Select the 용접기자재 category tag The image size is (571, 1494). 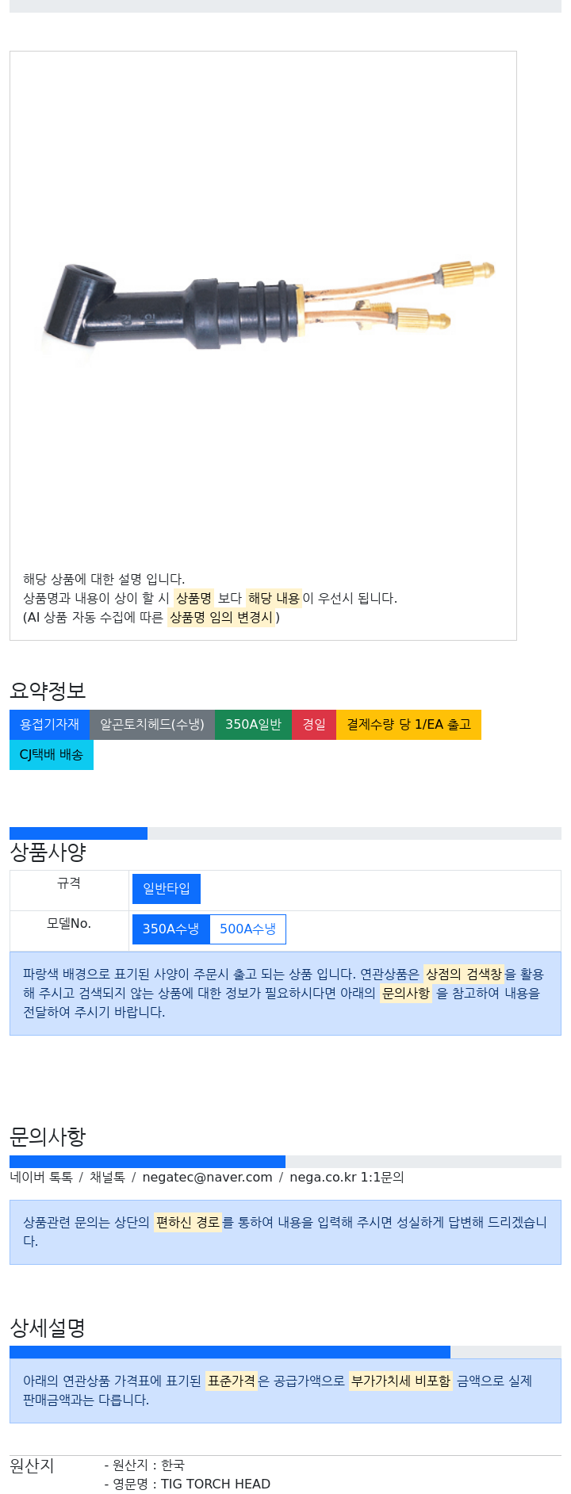tap(49, 725)
